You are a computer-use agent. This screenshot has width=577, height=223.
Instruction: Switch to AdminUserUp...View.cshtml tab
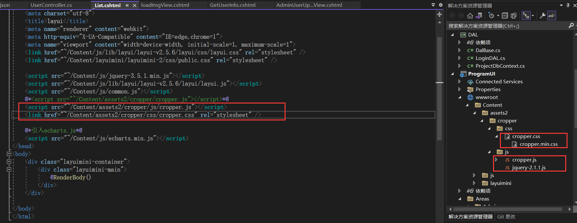click(309, 5)
